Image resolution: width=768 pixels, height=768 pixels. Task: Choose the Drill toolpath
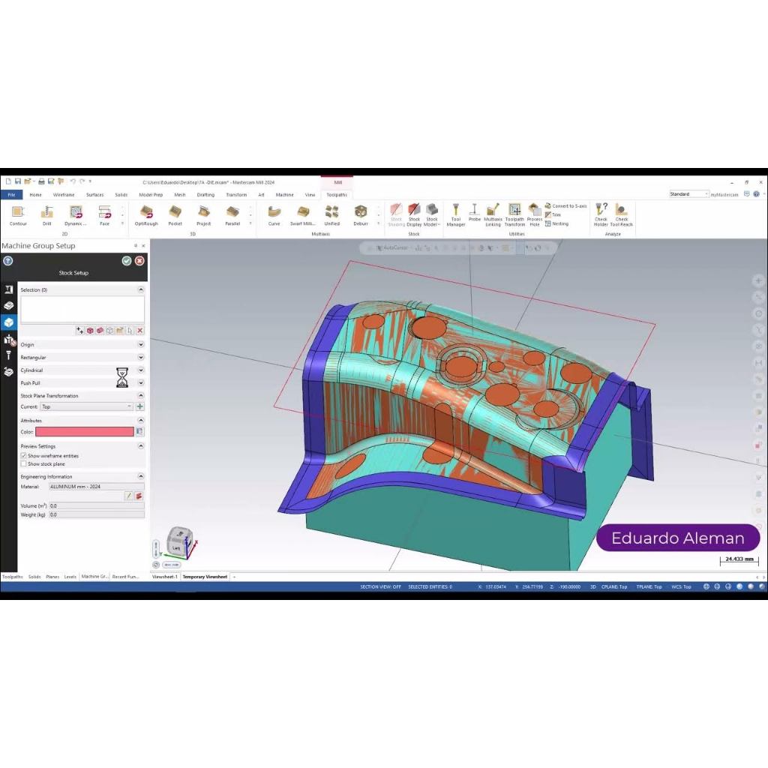(47, 215)
